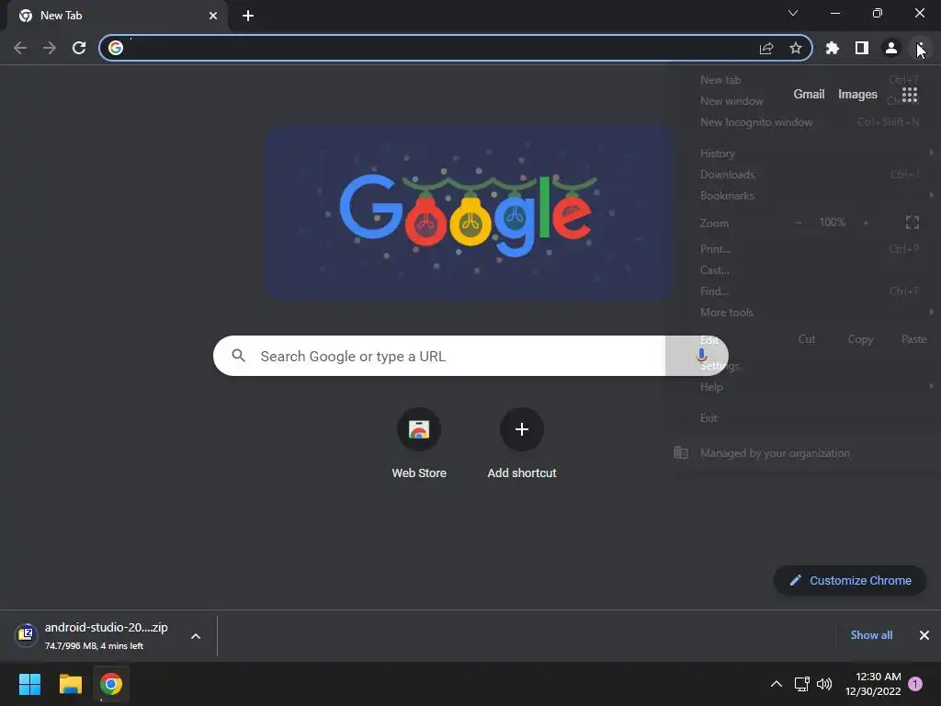Screen dimensions: 941x706
Task: Open File Explorer from taskbar
Action: tap(70, 684)
